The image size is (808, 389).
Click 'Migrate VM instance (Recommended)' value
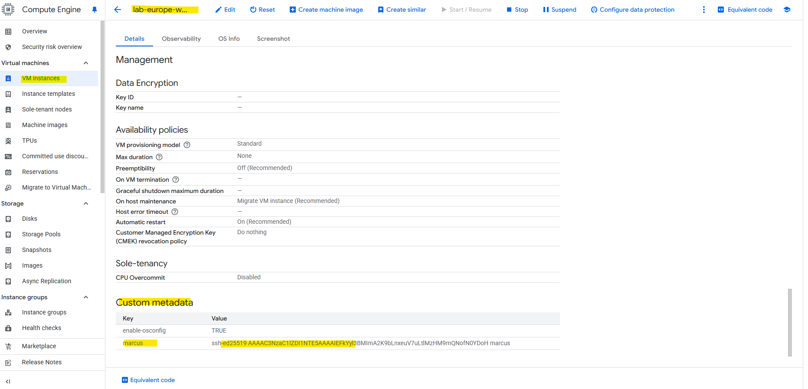coord(288,201)
